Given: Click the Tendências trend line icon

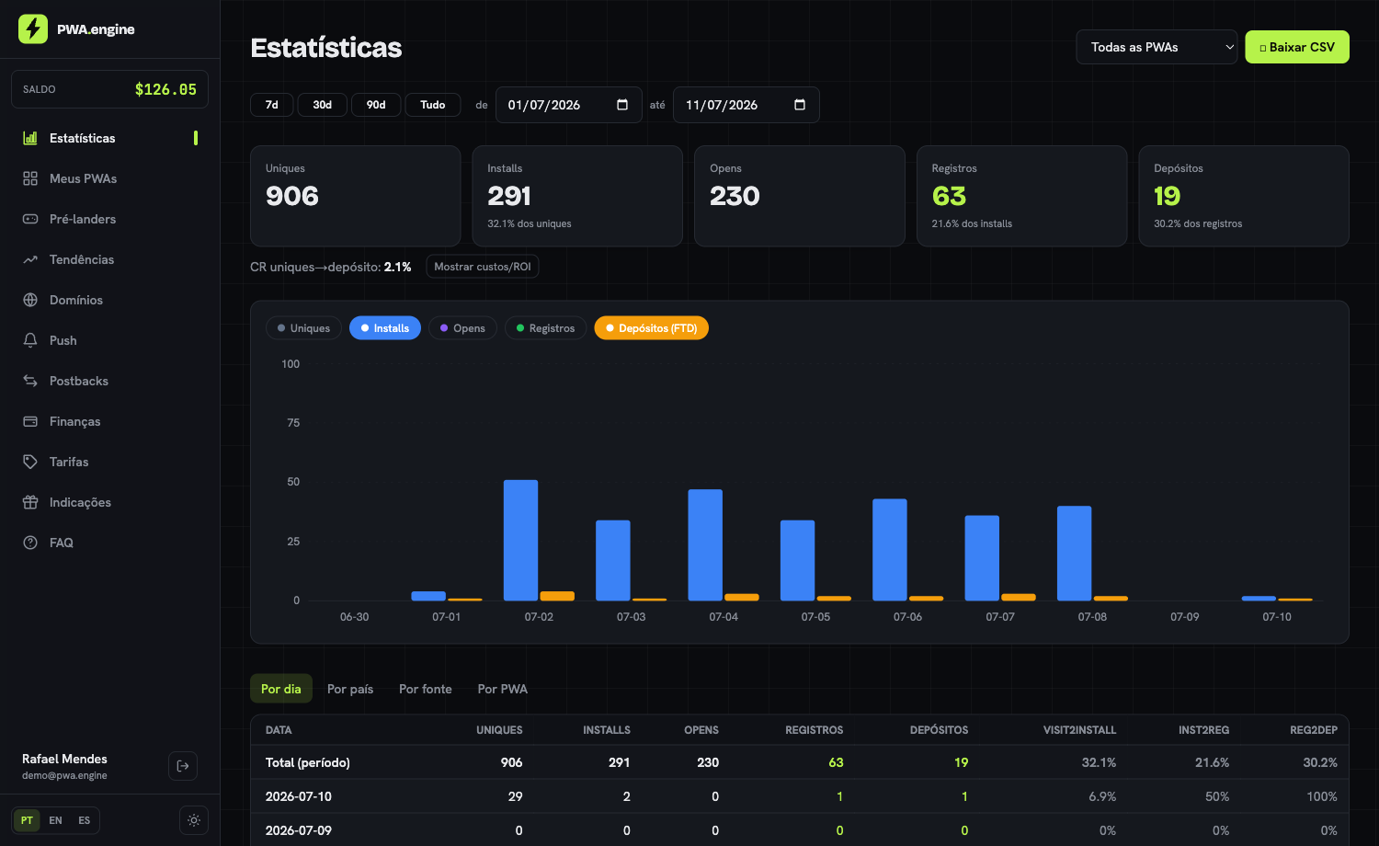Looking at the screenshot, I should click(x=30, y=259).
